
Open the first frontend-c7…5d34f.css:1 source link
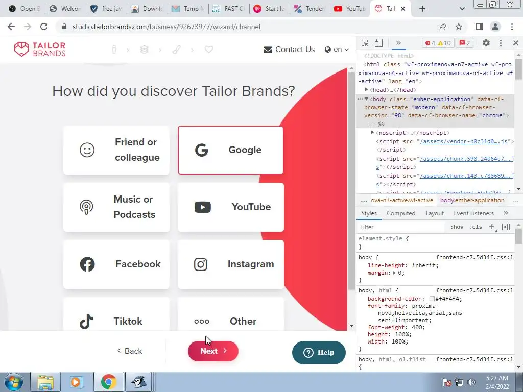(474, 257)
